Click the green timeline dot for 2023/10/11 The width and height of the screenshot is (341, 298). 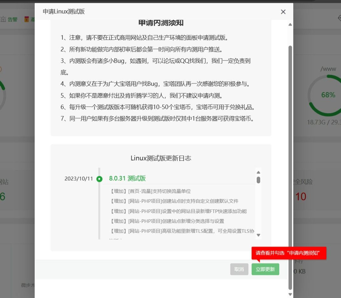pos(99,179)
